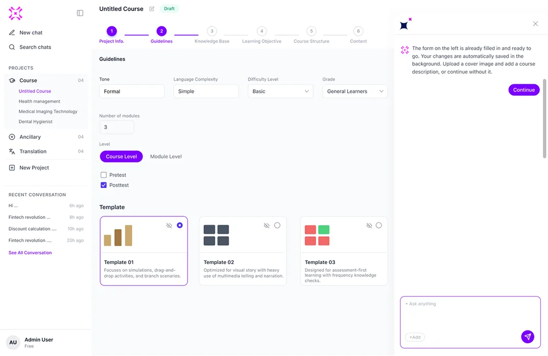Send the message with the paper-plane button
The height and width of the screenshot is (356, 548).
pos(528,337)
